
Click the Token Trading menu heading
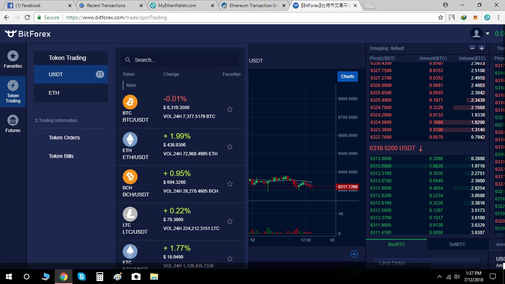67,58
